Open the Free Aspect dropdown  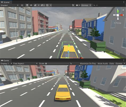pyautogui.click(x=25, y=64)
